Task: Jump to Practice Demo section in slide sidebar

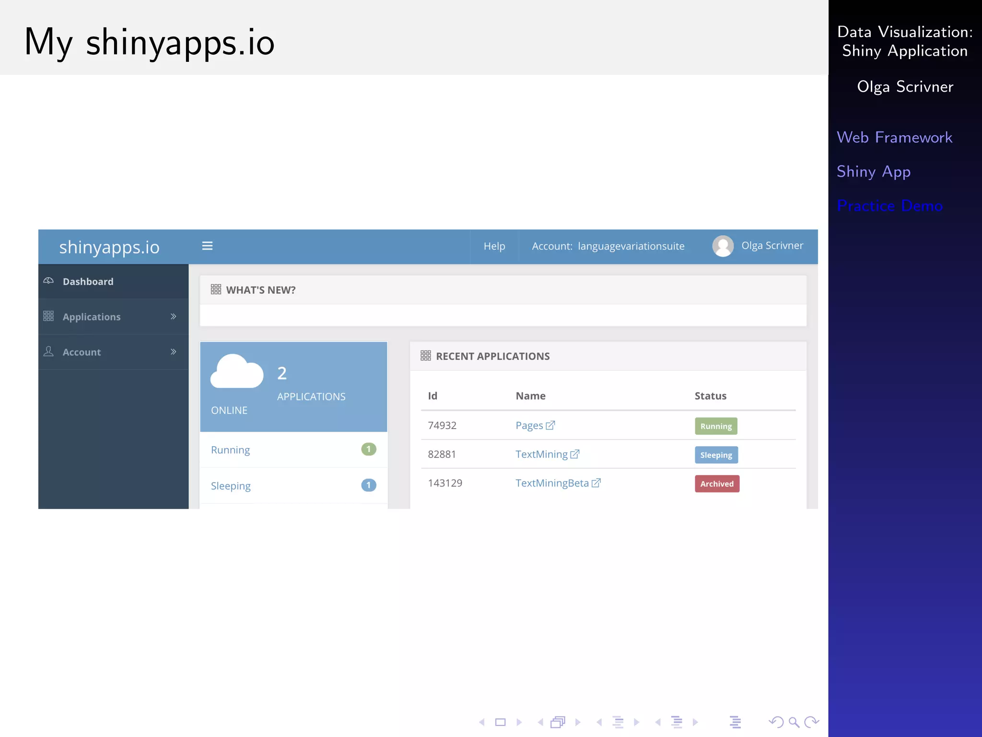Action: tap(889, 205)
